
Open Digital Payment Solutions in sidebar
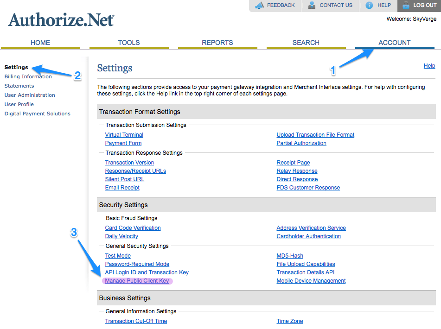click(x=38, y=114)
